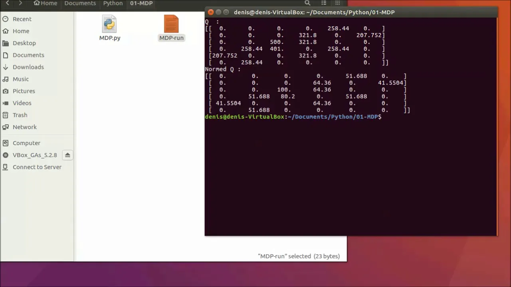
Task: Select the MDP.py Python file icon
Action: [109, 24]
